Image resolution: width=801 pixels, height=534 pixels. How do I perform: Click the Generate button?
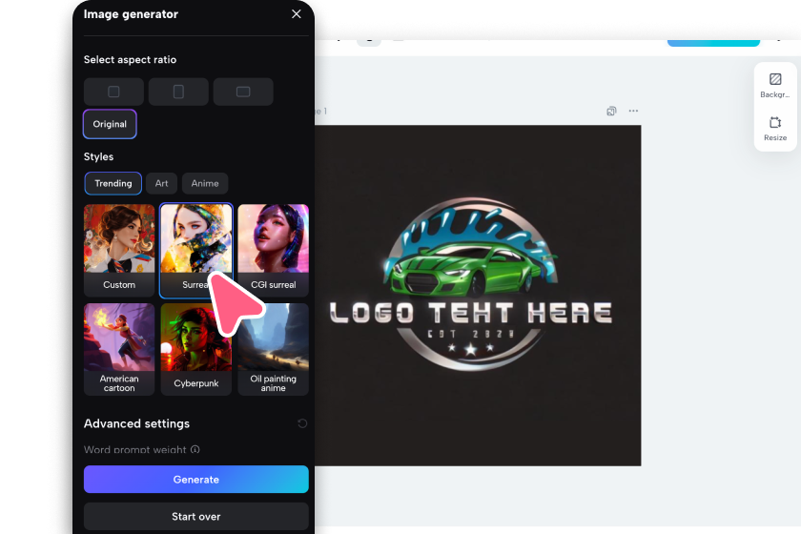pos(196,480)
